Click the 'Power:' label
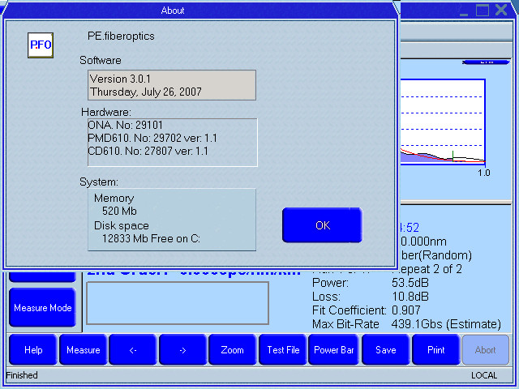The width and height of the screenshot is (519, 389). [x=330, y=283]
